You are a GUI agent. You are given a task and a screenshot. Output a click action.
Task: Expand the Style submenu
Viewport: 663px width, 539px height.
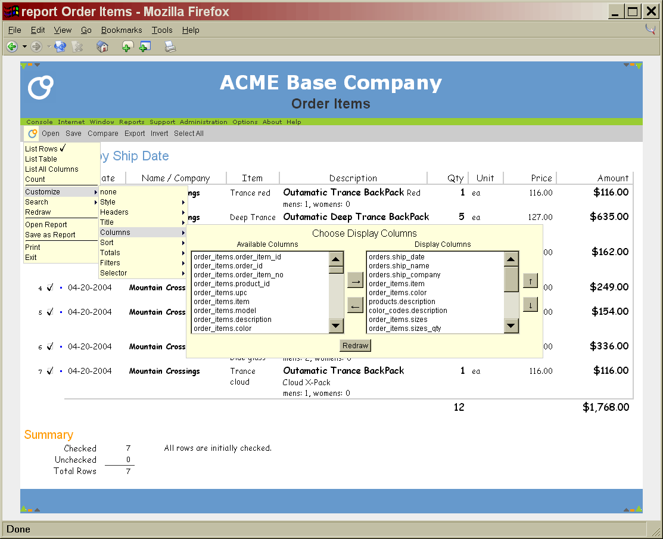coord(142,202)
